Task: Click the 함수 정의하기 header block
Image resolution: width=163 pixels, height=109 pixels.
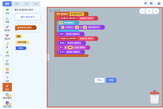Action: click(62, 14)
